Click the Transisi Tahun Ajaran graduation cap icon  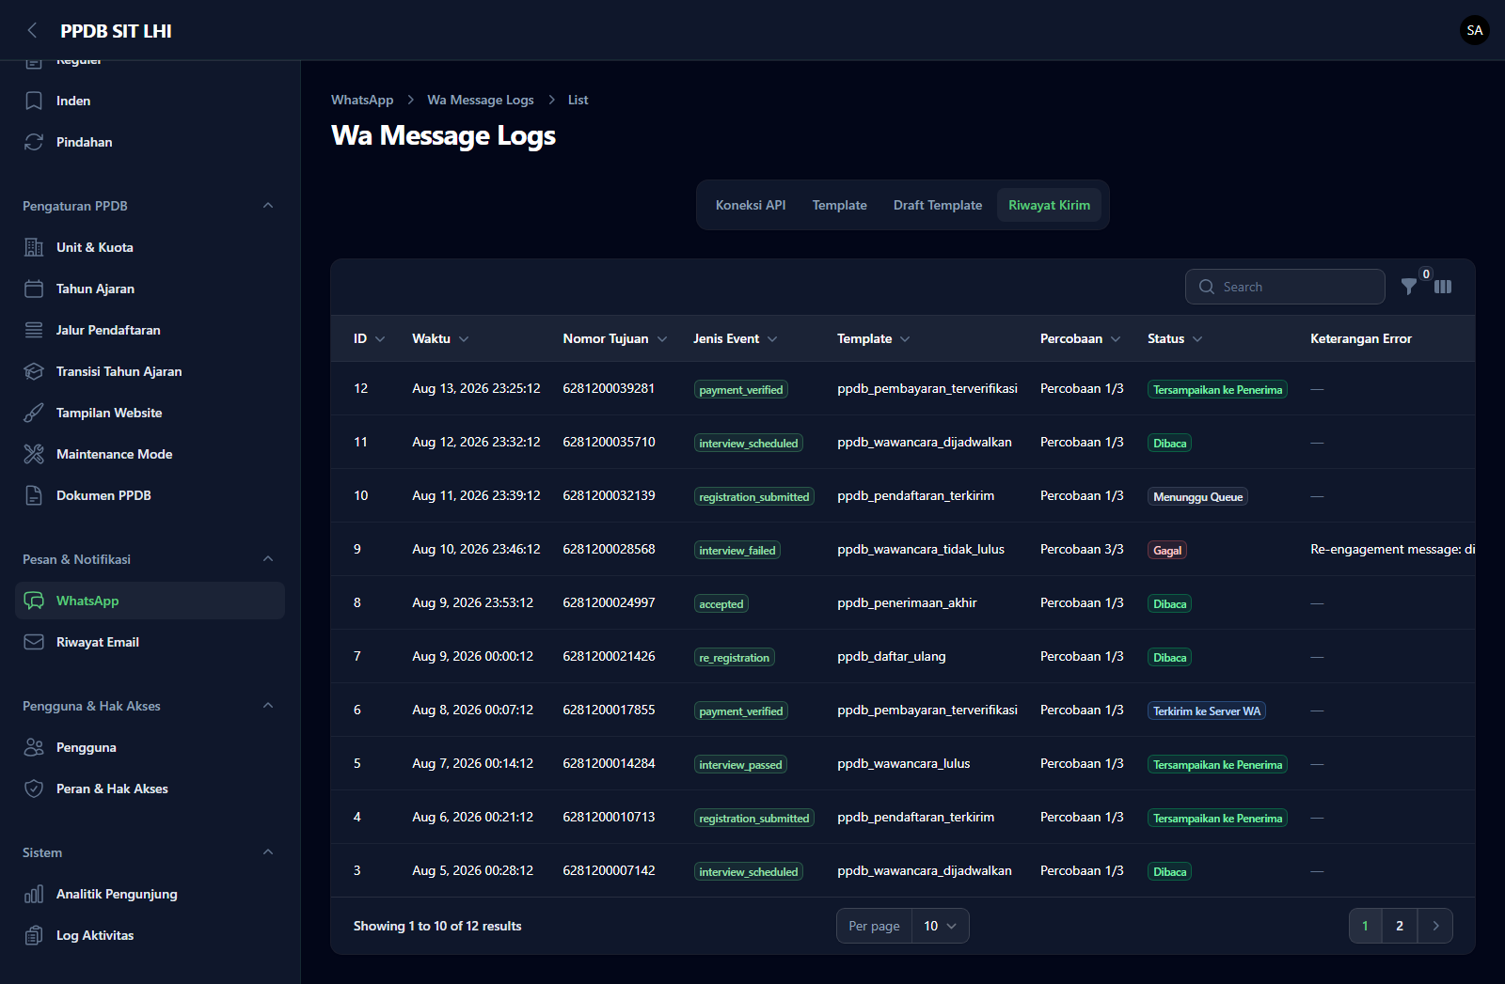34,371
